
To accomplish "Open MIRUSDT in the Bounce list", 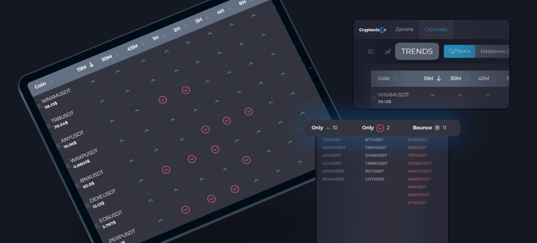I will point(417,148).
